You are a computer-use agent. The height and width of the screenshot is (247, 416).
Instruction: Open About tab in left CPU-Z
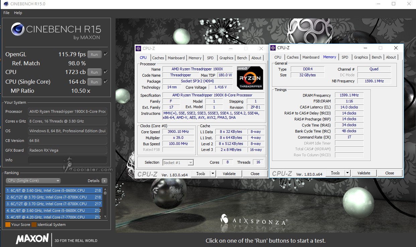click(x=256, y=58)
